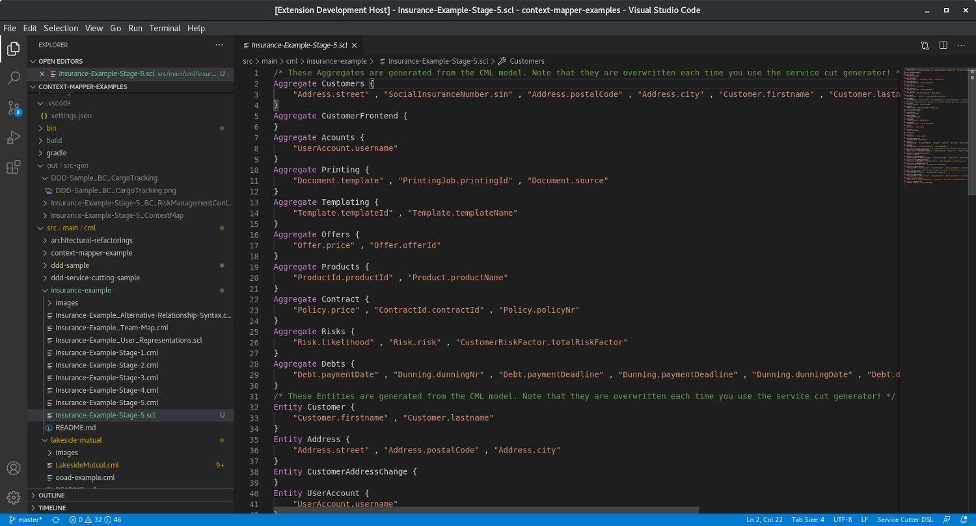976x526 pixels.
Task: Open the Search view
Action: 13,77
